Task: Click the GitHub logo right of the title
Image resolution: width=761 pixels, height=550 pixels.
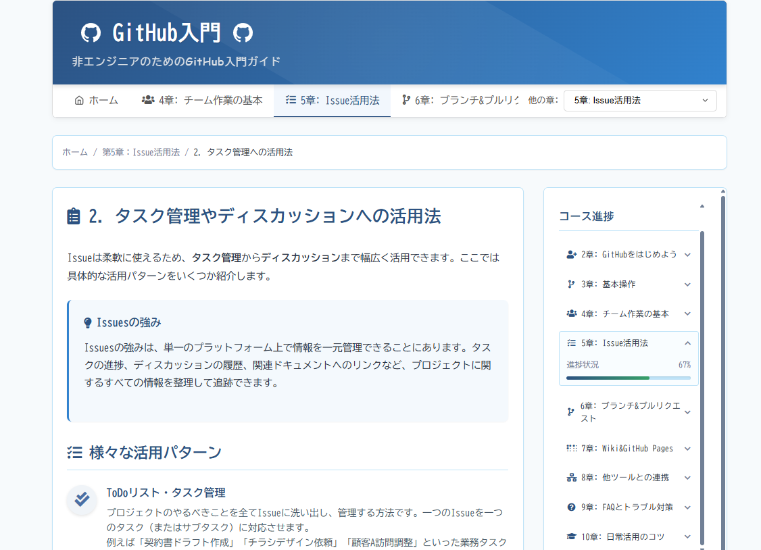Action: (243, 33)
